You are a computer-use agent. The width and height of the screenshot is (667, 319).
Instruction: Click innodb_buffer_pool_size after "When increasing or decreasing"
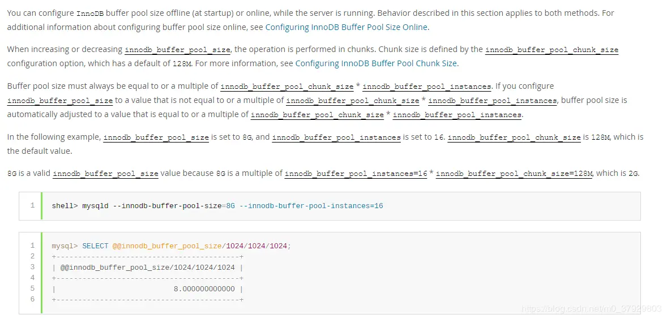(x=177, y=50)
